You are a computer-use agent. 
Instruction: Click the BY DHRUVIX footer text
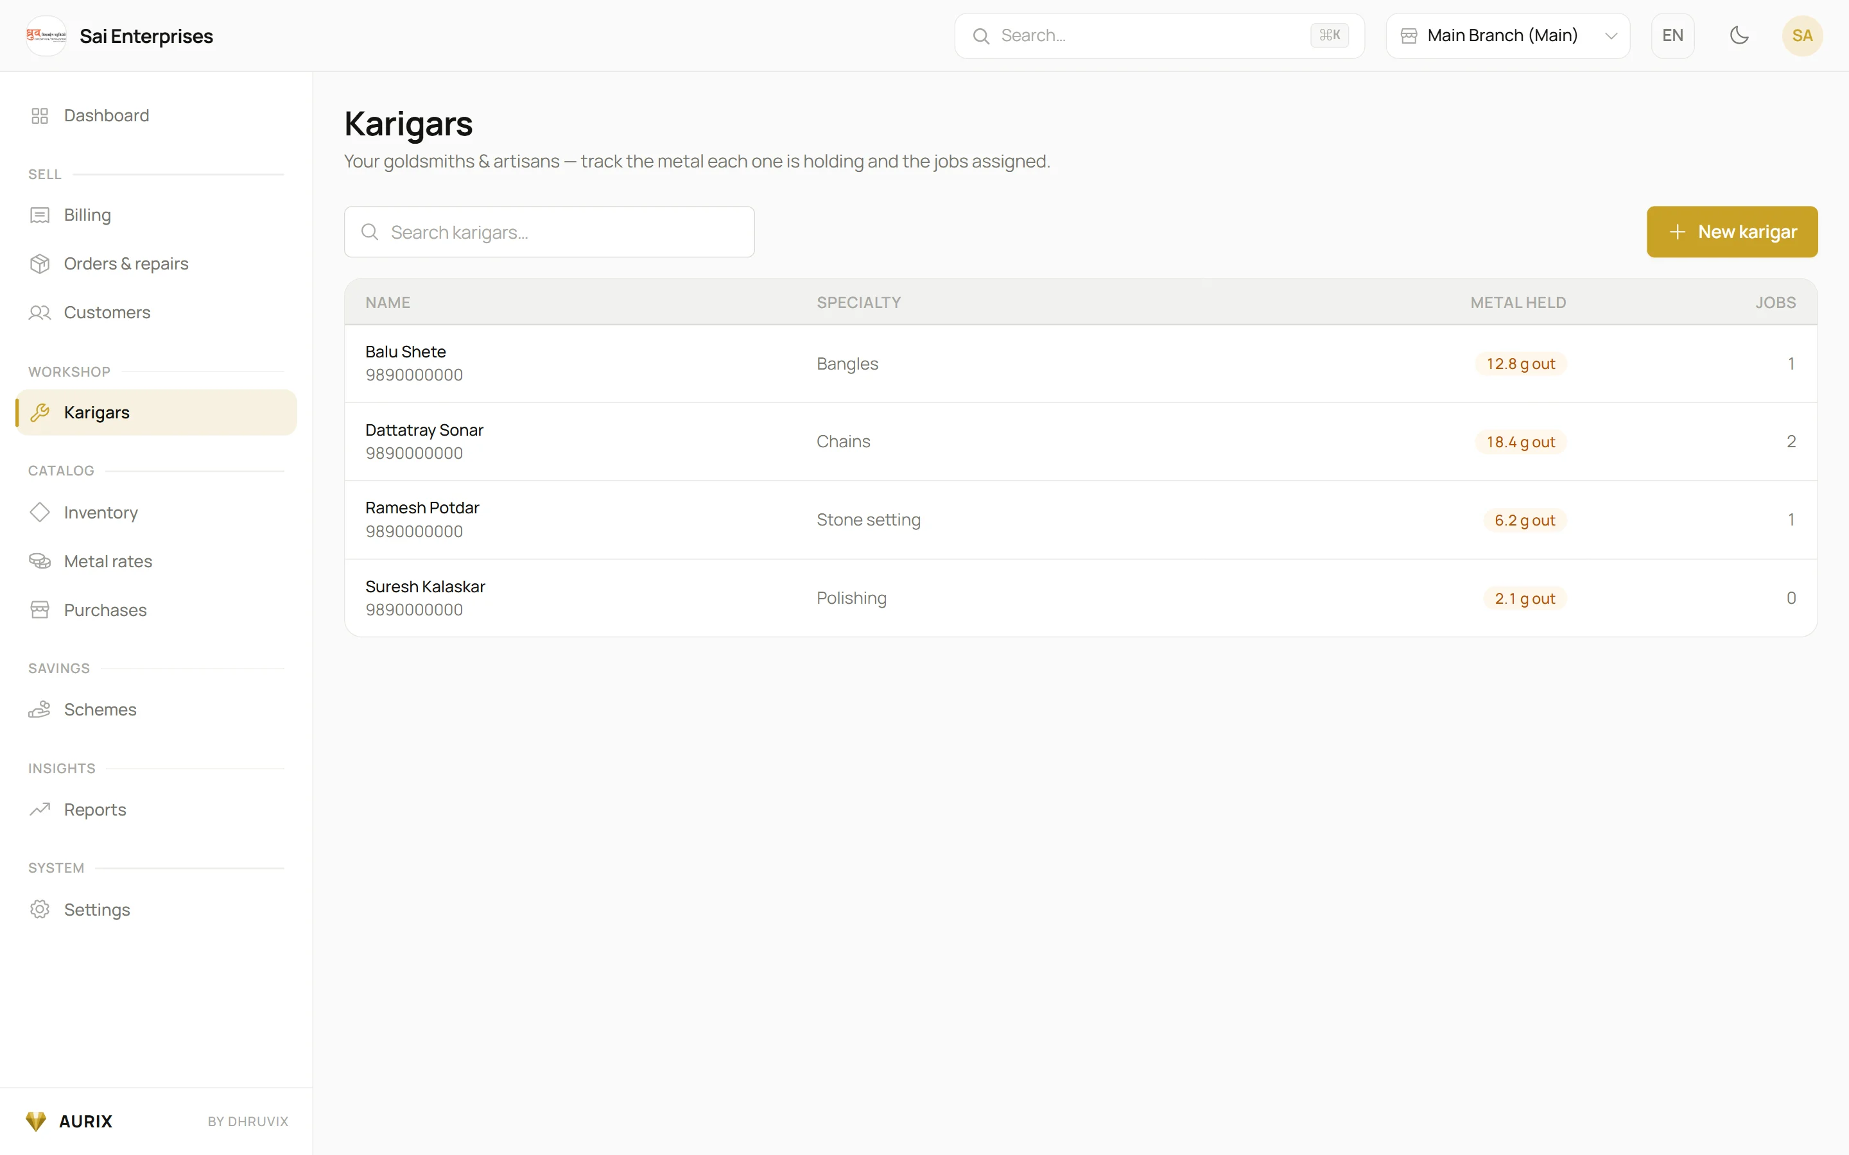point(248,1122)
